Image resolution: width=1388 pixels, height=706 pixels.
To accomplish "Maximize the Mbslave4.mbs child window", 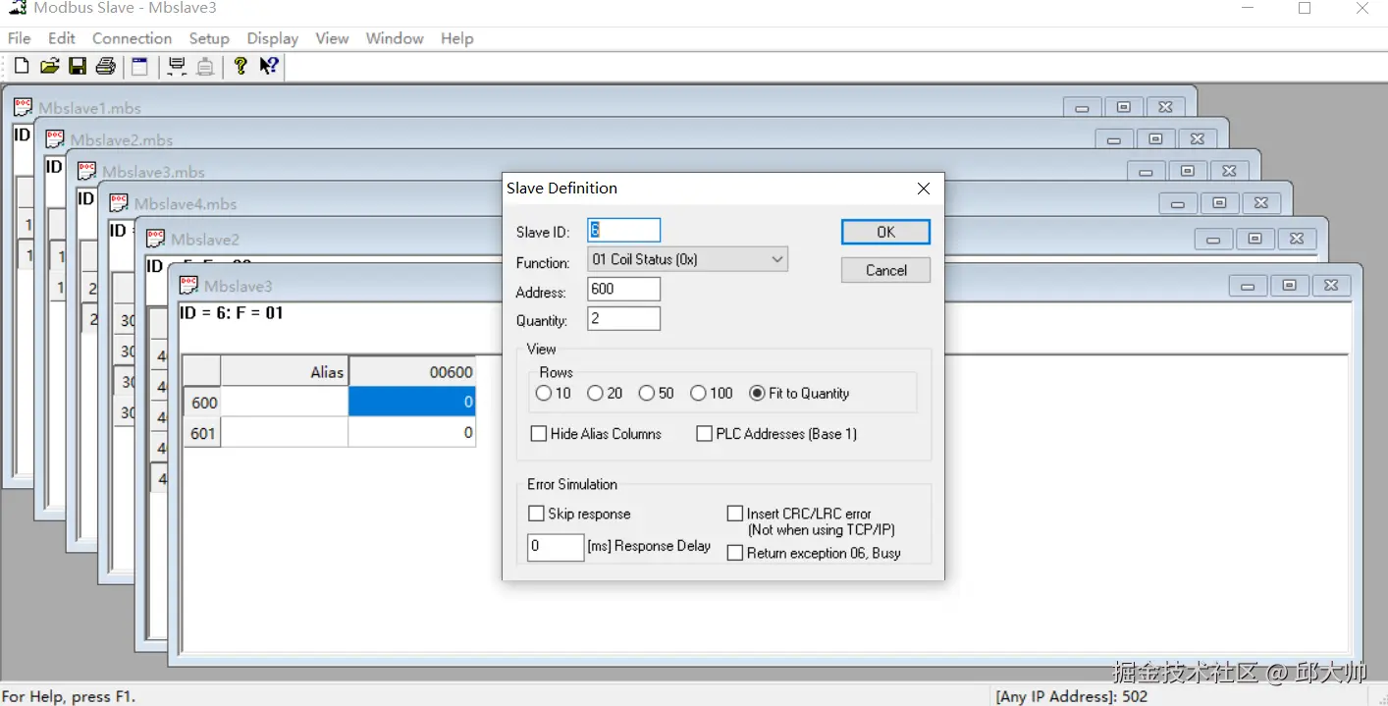I will coord(1219,203).
